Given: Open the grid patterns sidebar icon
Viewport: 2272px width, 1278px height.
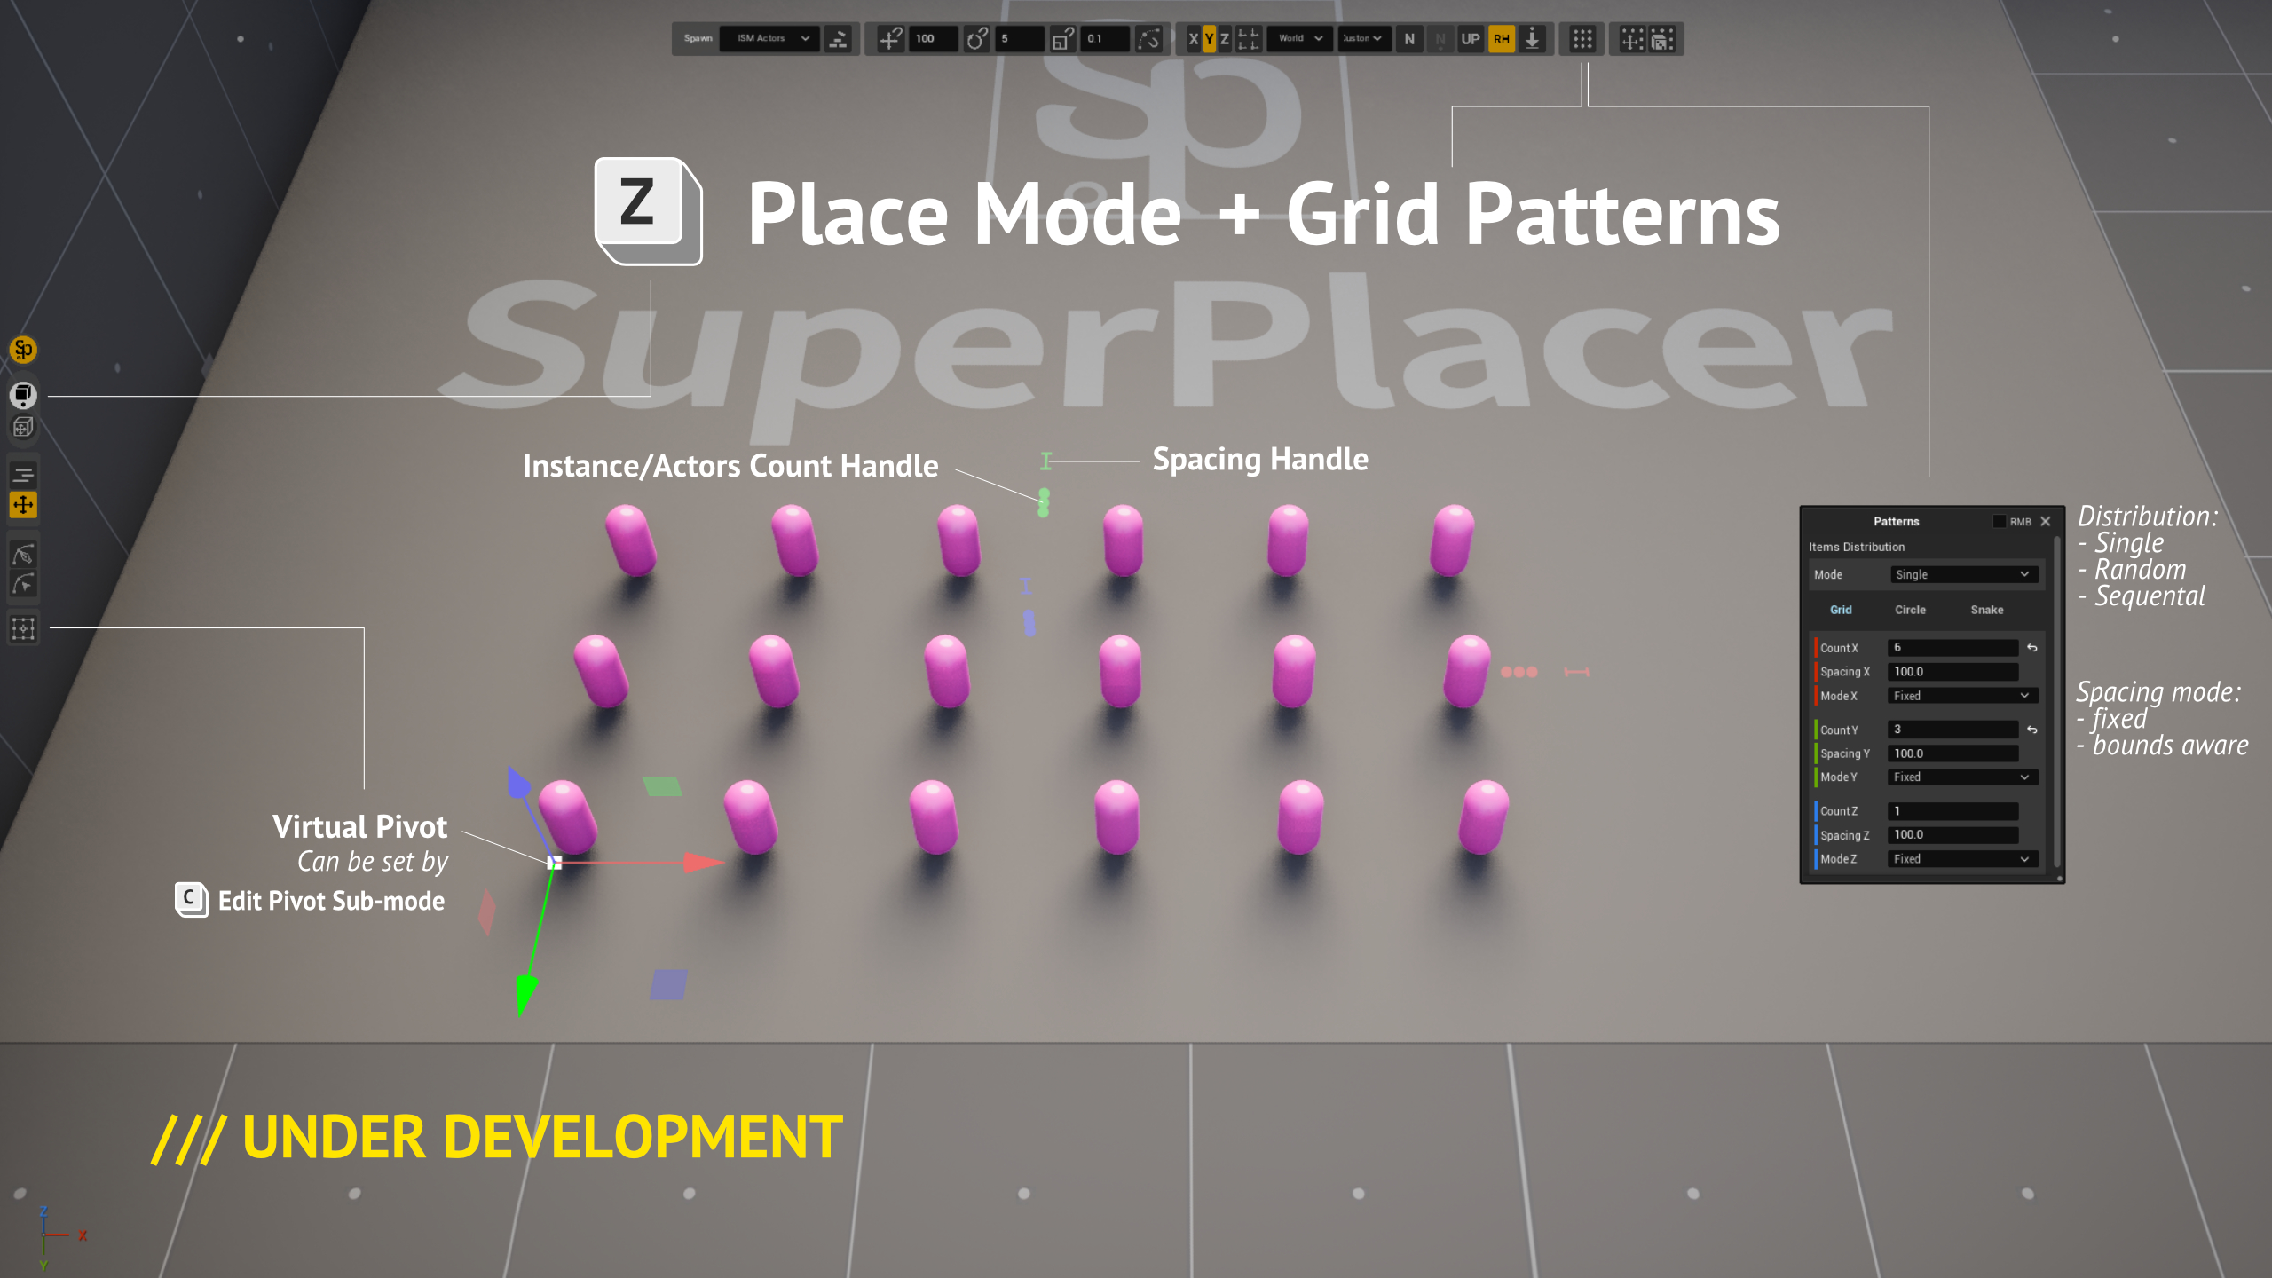Looking at the screenshot, I should click(23, 628).
